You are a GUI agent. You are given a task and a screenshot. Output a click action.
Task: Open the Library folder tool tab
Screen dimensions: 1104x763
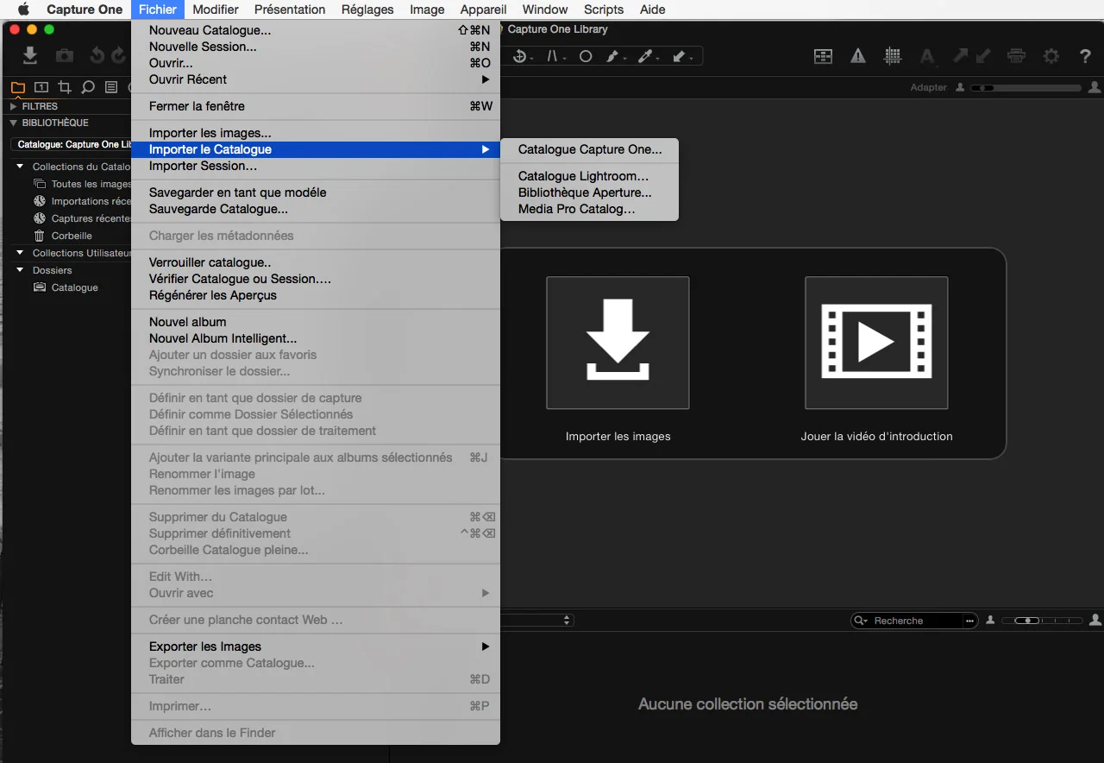coord(17,87)
